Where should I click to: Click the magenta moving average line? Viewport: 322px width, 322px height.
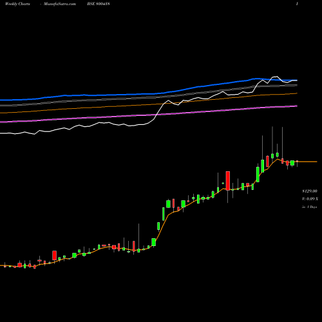149,114
